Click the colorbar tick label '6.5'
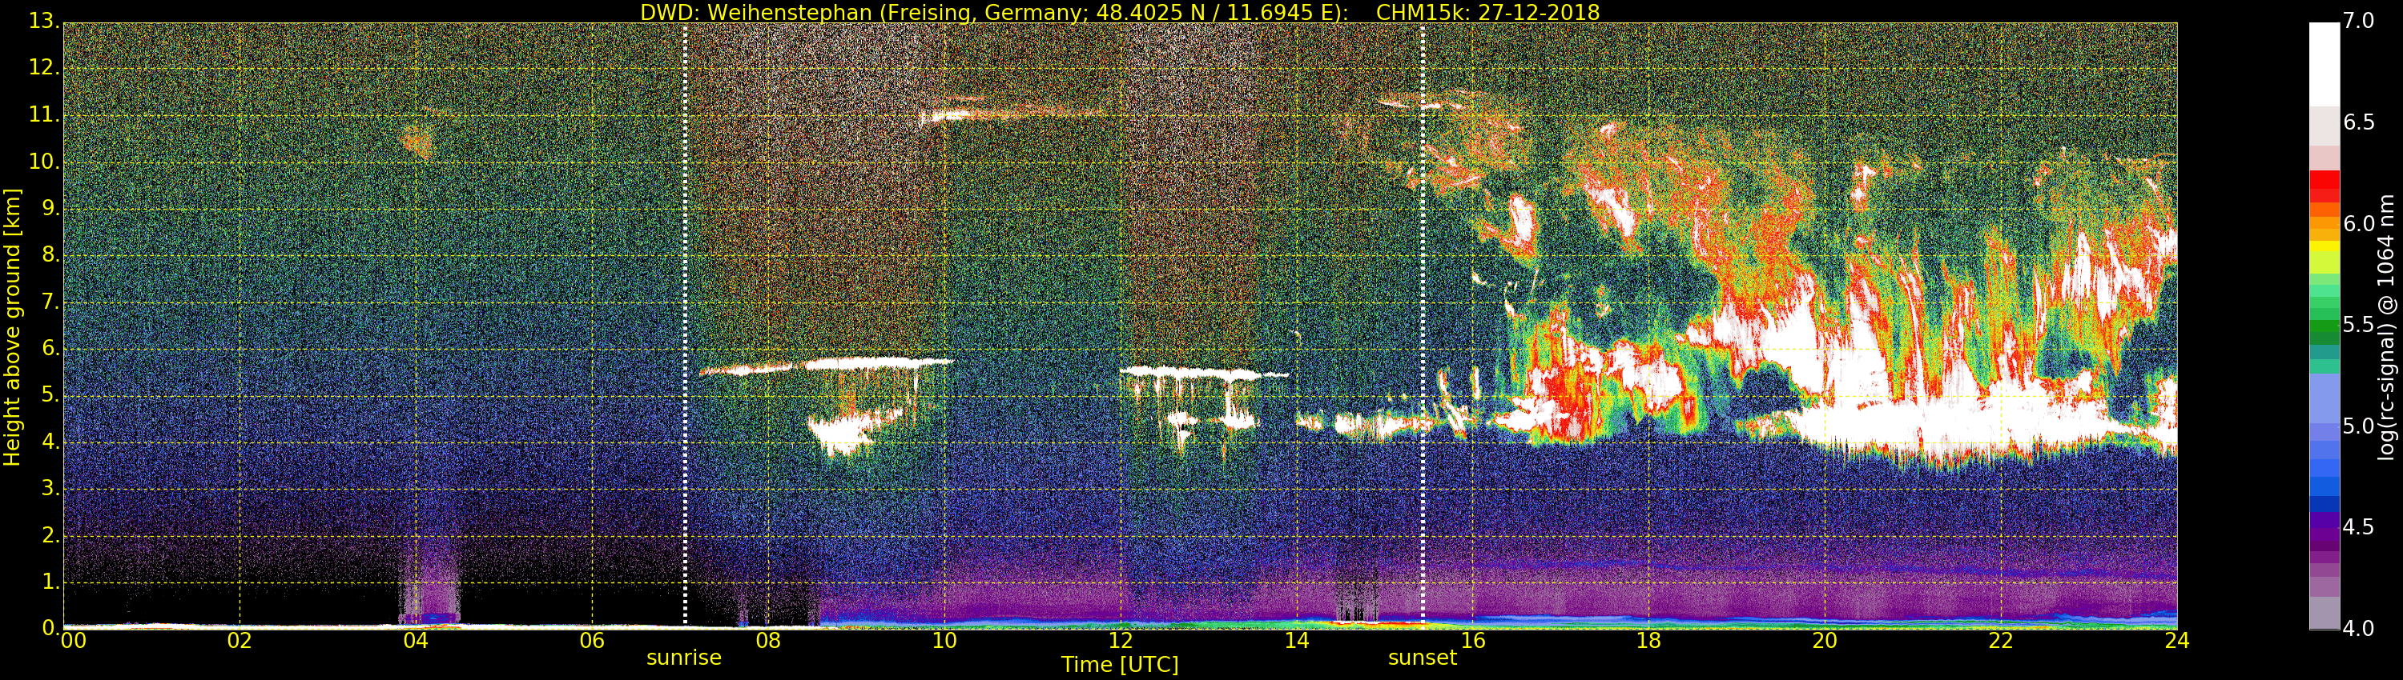2403x680 pixels. 2358,122
